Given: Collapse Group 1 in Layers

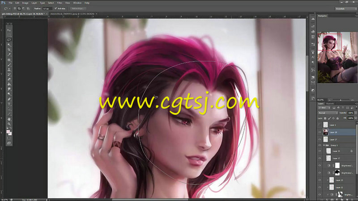Looking at the screenshot, I should coord(324,145).
